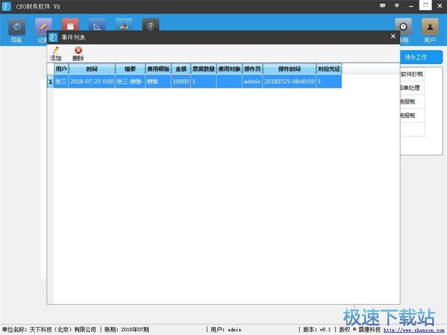Image resolution: width=447 pixels, height=335 pixels.
Task: Click the 摘要 column header
Action: (130, 69)
